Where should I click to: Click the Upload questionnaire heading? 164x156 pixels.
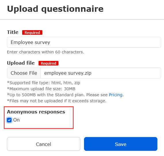(55, 9)
